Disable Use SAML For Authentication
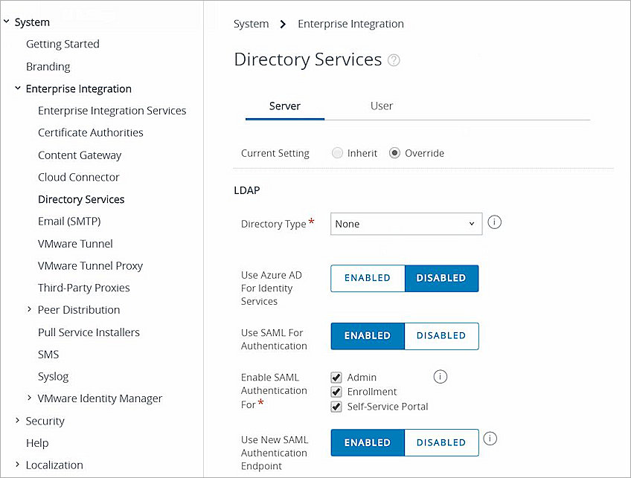This screenshot has height=478, width=631. click(441, 336)
